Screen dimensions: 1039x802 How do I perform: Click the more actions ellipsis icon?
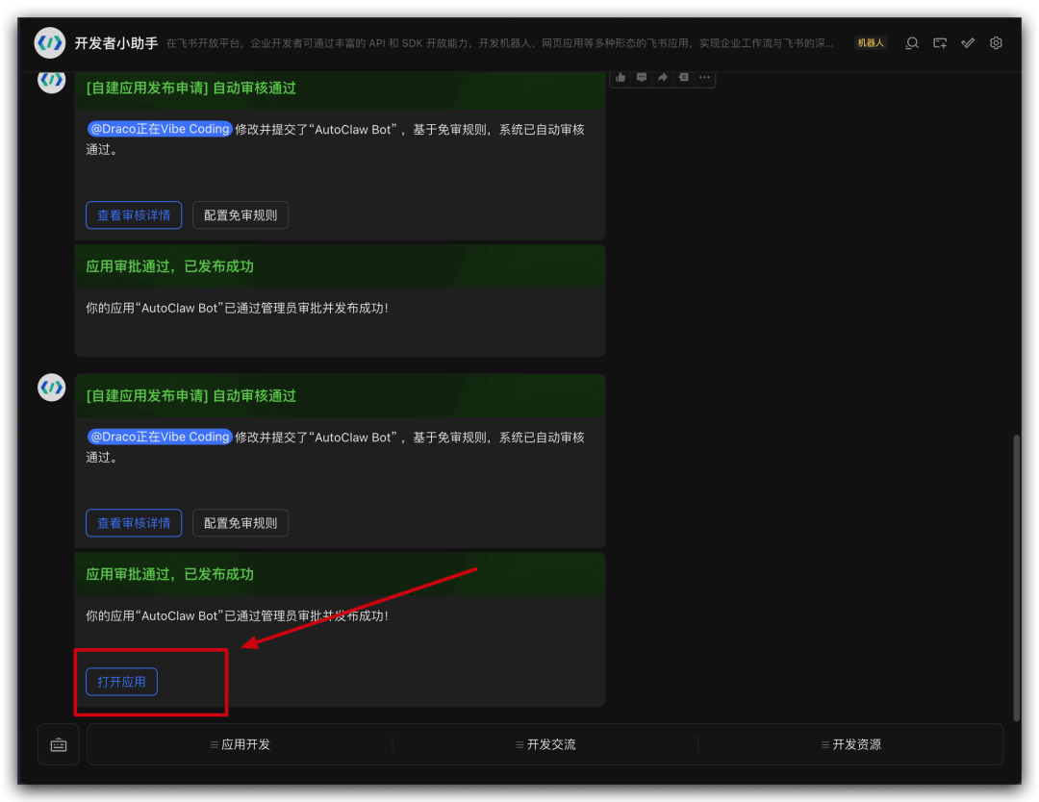(x=704, y=77)
